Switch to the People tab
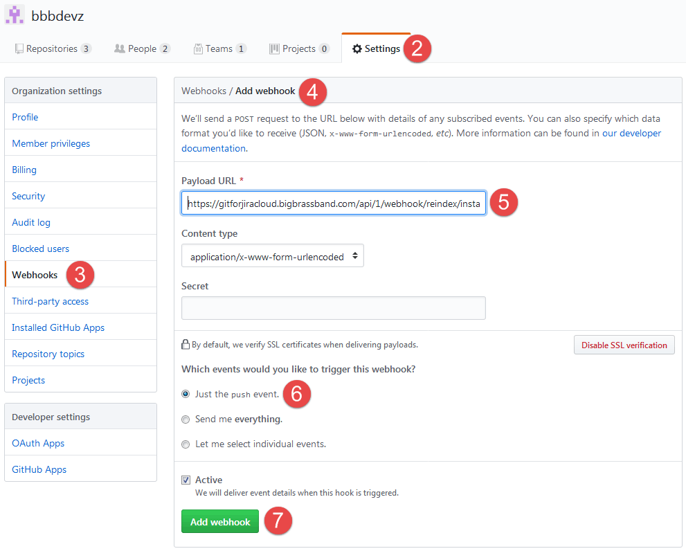The width and height of the screenshot is (686, 551). 142,48
